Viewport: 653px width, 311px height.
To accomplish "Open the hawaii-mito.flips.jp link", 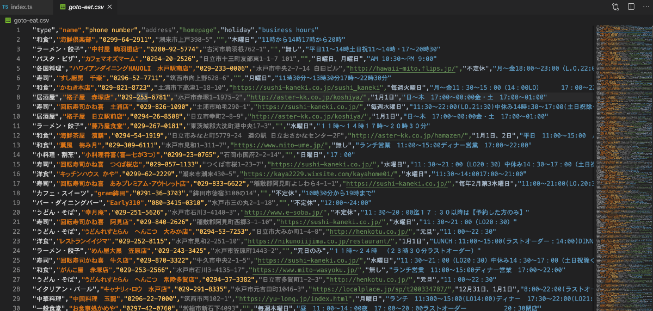I will point(403,69).
